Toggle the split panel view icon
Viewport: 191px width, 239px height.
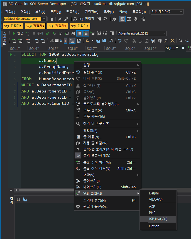(112, 33)
